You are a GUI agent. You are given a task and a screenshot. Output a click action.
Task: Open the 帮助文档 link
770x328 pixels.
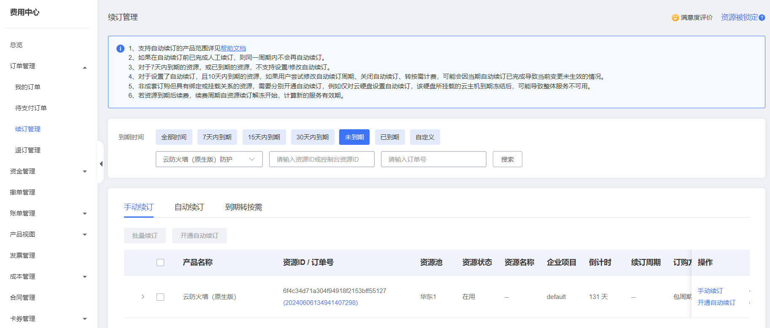pyautogui.click(x=233, y=48)
